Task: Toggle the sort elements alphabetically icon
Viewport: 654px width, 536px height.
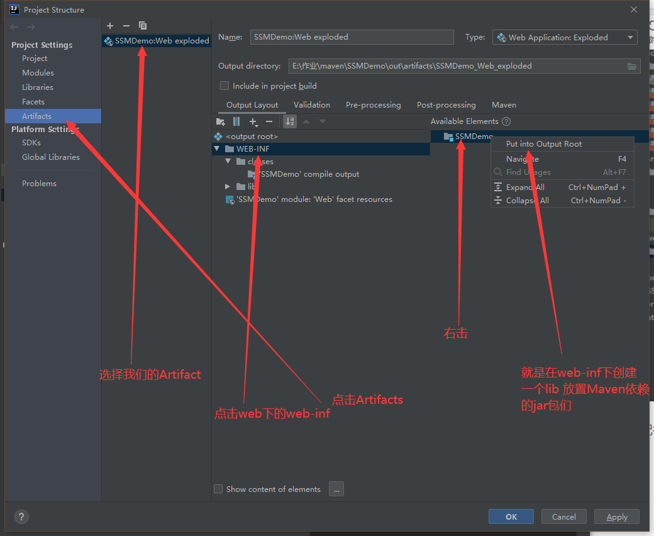Action: coord(290,122)
